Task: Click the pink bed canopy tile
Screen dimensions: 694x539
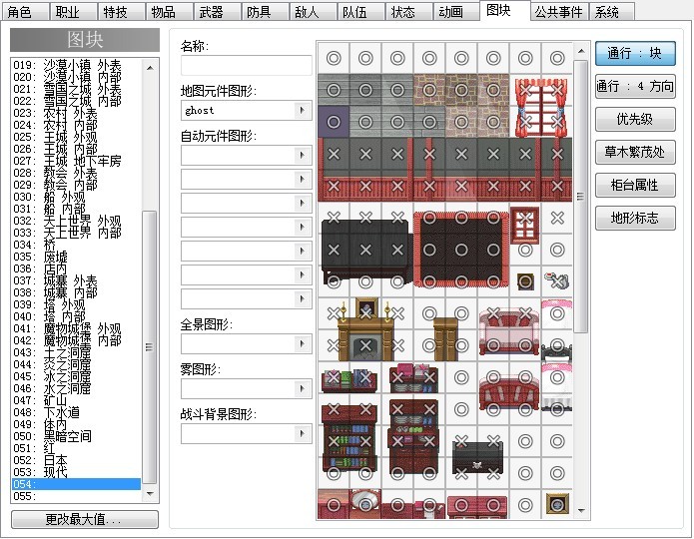Action: tap(557, 313)
